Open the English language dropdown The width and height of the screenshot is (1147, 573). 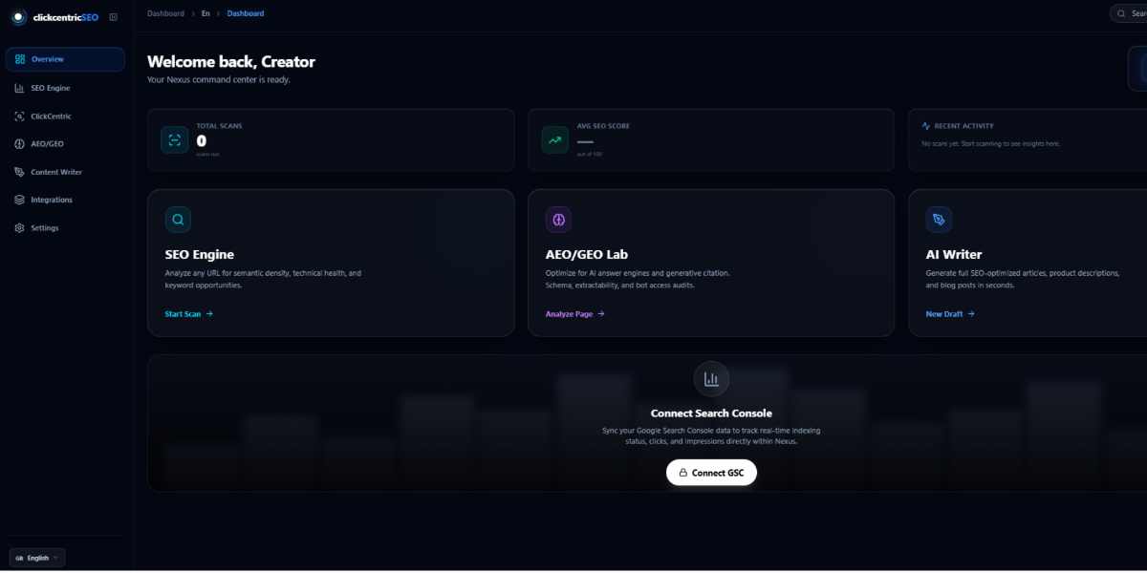37,558
